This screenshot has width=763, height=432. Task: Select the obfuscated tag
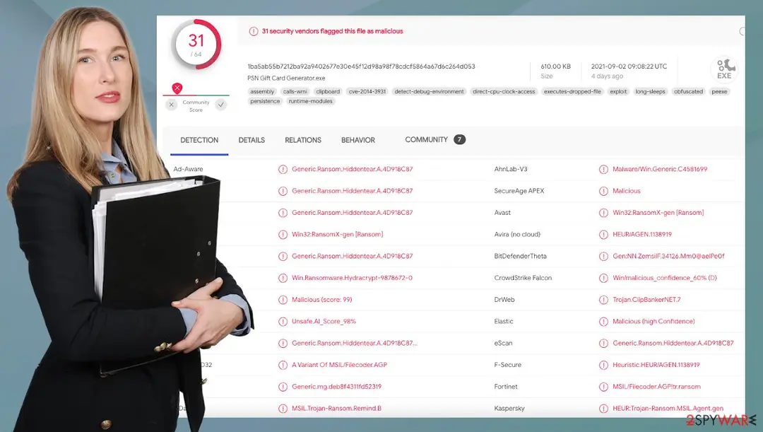tap(688, 92)
